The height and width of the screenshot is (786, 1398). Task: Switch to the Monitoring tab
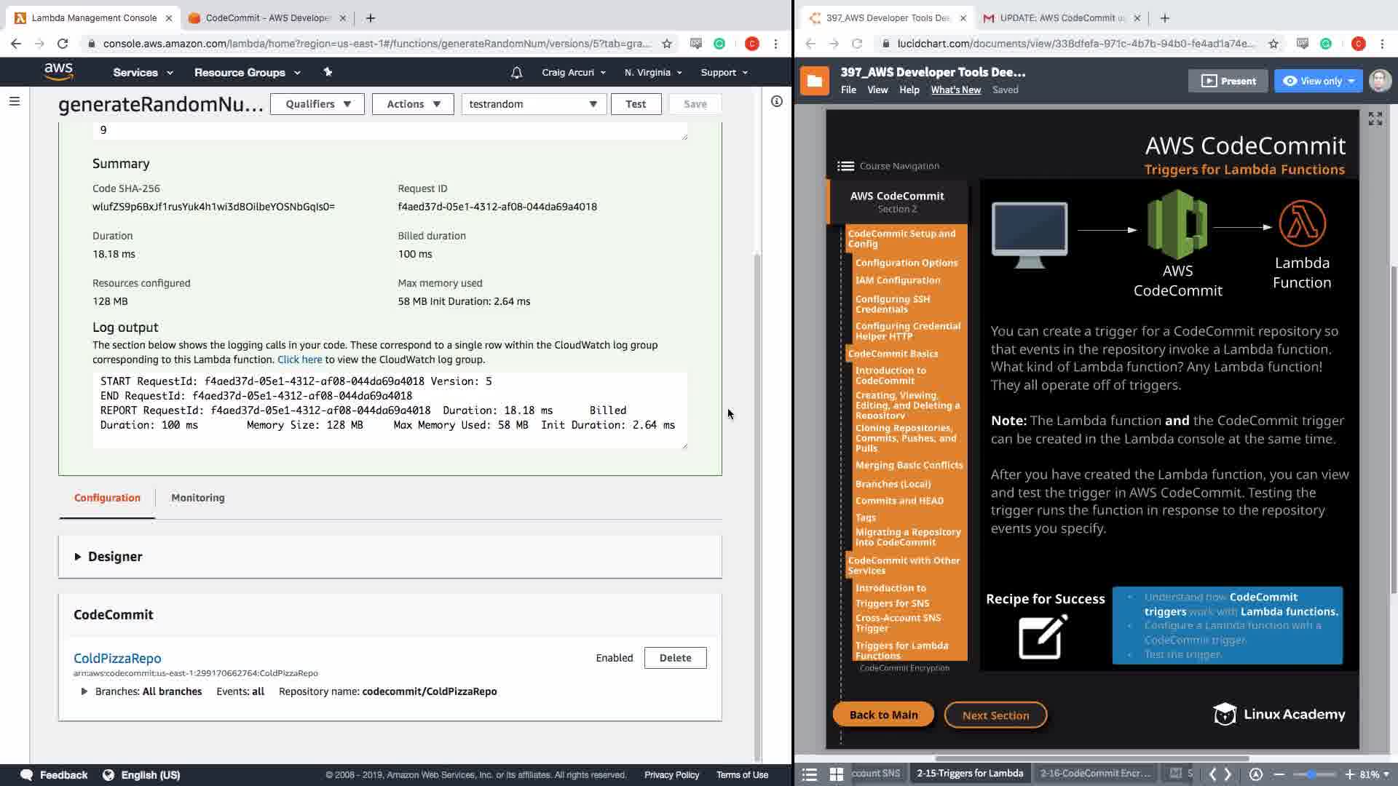point(197,498)
